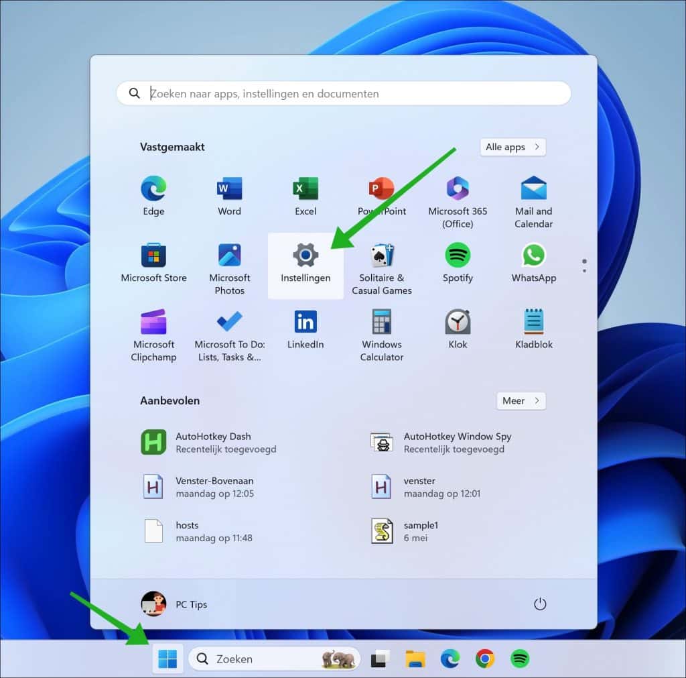Launch Microsoft Store

click(153, 263)
